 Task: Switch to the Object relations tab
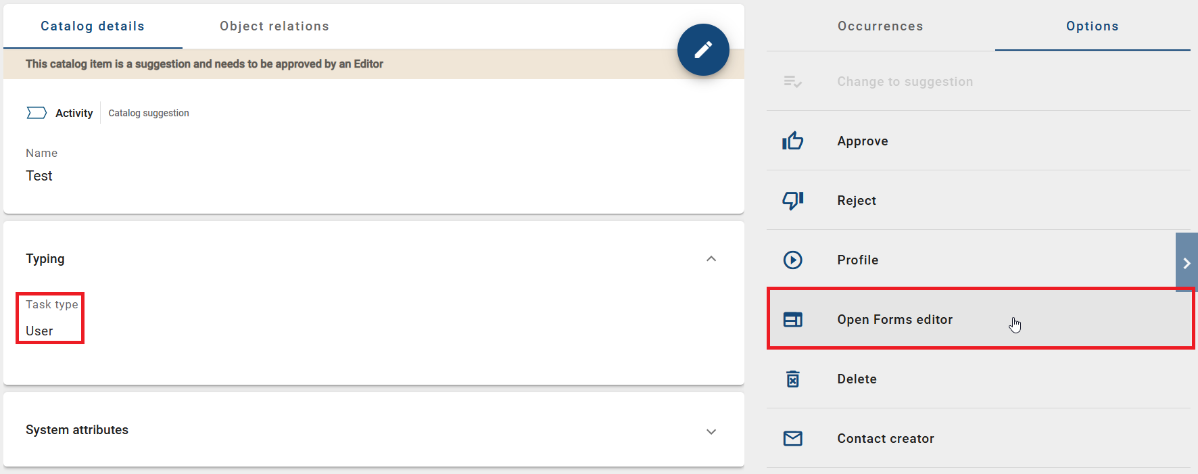(x=274, y=26)
